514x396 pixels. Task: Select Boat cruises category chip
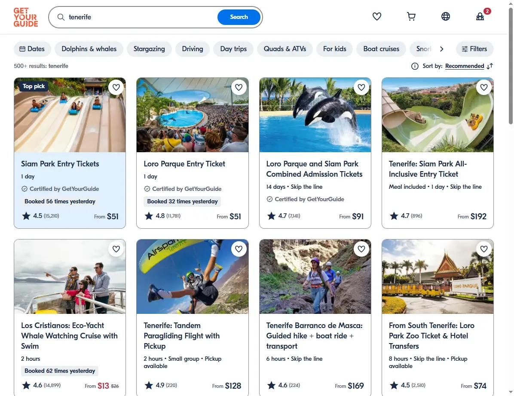pyautogui.click(x=381, y=49)
